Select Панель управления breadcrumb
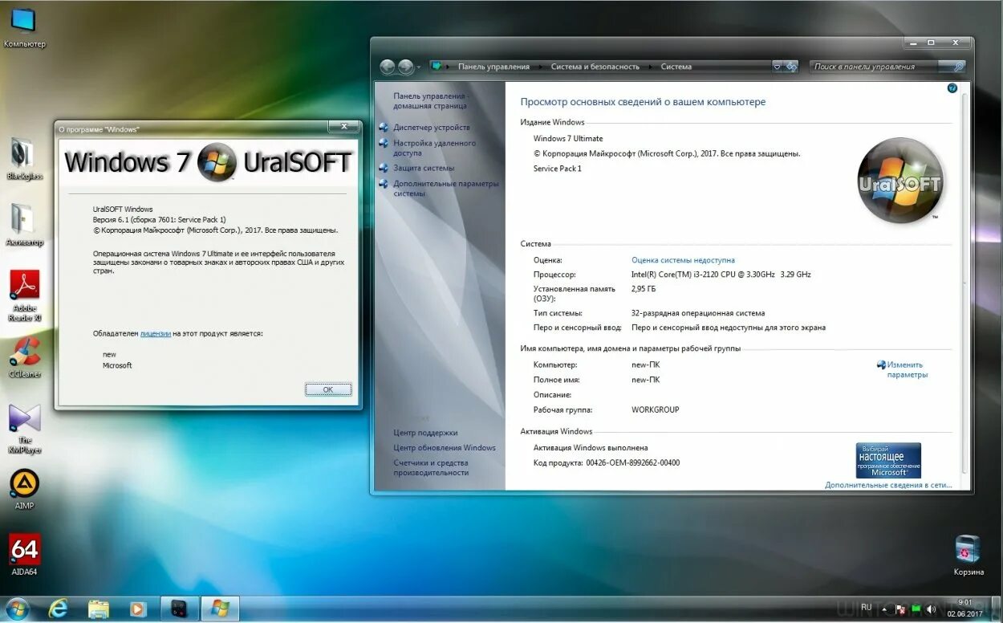 (493, 67)
